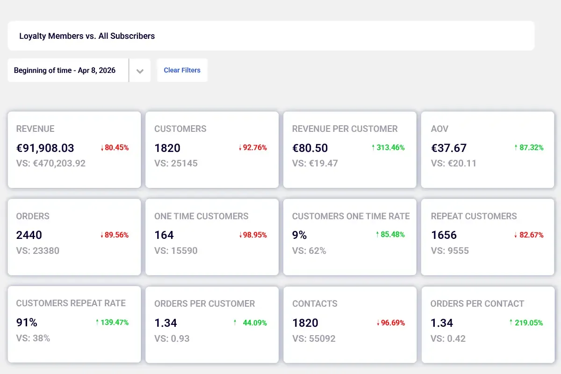The width and height of the screenshot is (561, 374).
Task: Click the €80.50 value
Action: [310, 148]
